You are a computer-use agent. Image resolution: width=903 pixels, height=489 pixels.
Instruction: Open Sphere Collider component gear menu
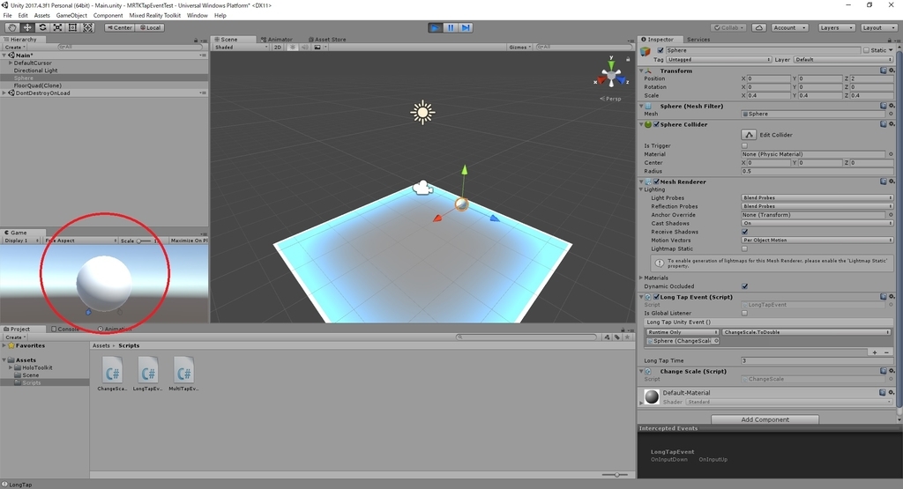point(892,124)
